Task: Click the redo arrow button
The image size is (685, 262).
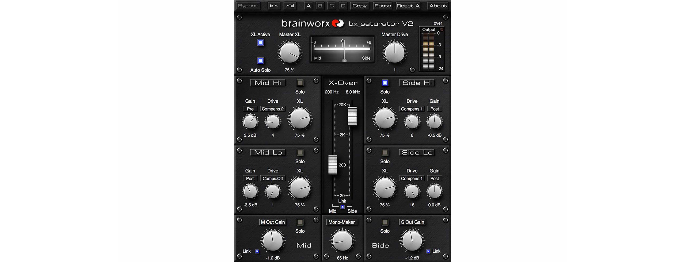Action: pos(290,6)
